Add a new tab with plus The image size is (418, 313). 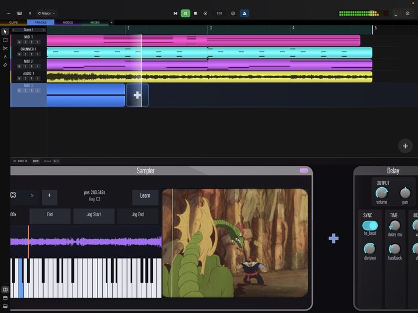111,23
